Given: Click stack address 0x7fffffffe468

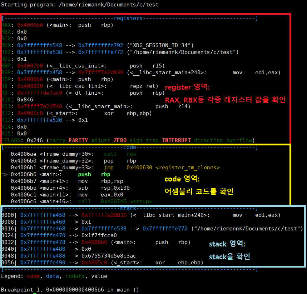Looking at the screenshot, I should (43, 229).
